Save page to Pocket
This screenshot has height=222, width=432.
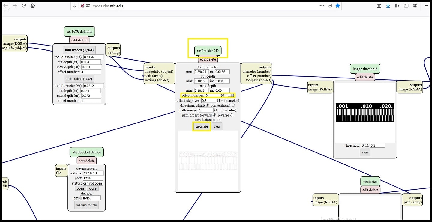pyautogui.click(x=330, y=6)
